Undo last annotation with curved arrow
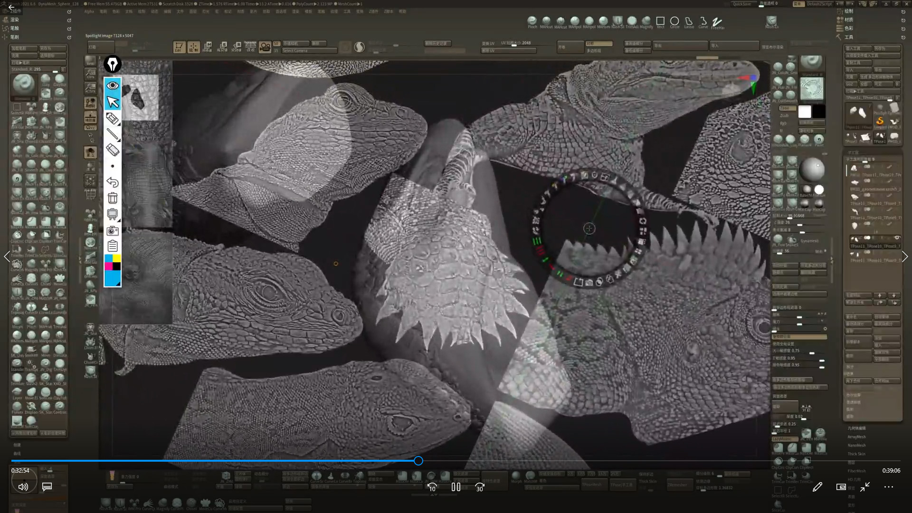The image size is (912, 513). point(113,182)
